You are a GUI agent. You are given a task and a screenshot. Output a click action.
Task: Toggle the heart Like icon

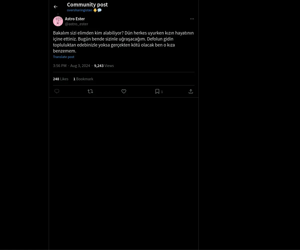click(x=124, y=91)
